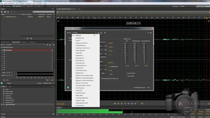The image size is (210, 118).
Task: Toggle Effects Rack main power button
Action: (x=2, y=83)
